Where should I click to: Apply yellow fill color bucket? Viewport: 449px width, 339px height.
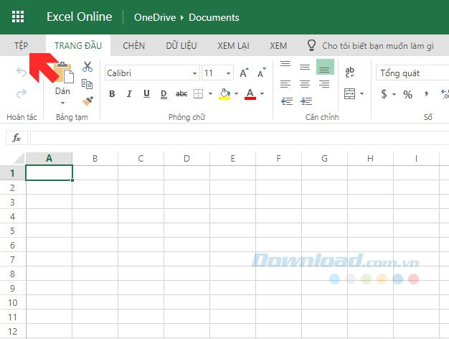[x=225, y=94]
